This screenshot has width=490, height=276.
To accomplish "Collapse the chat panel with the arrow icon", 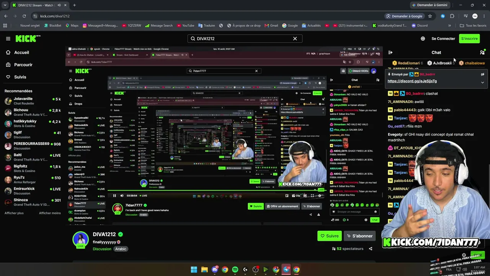I will [x=390, y=53].
